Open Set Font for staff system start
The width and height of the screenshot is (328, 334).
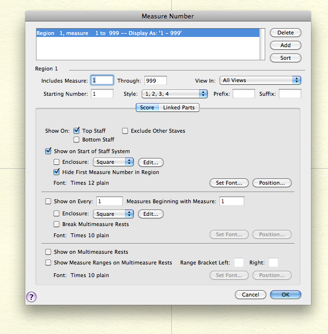click(229, 183)
